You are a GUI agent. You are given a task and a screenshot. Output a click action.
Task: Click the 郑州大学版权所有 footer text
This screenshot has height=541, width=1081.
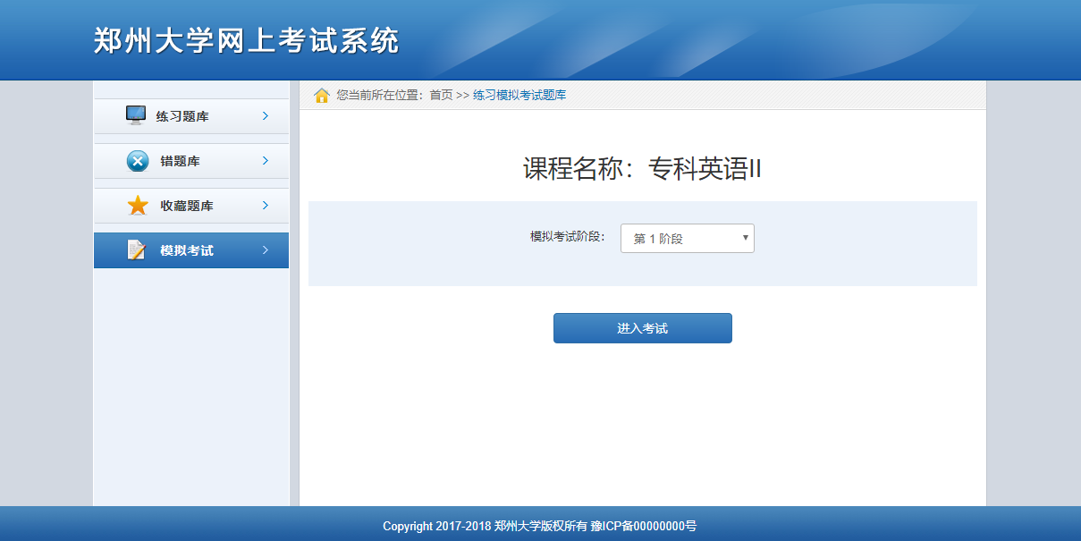[541, 527]
